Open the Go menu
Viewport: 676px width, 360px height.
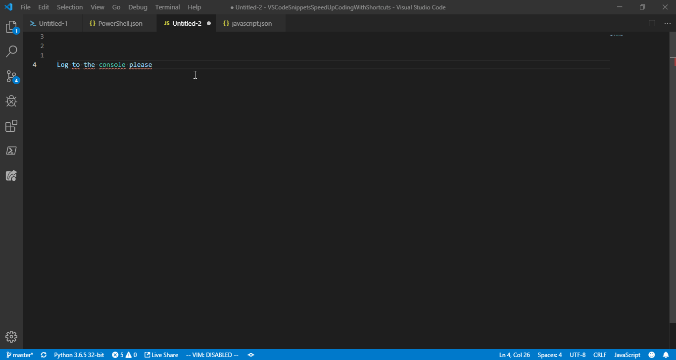(116, 7)
